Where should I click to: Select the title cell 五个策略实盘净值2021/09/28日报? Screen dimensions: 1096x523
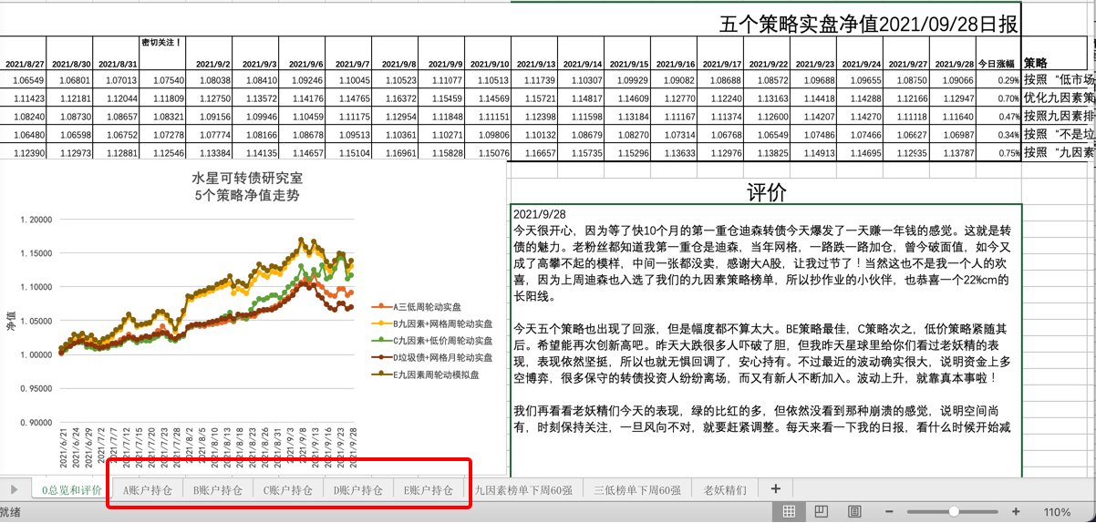click(869, 25)
